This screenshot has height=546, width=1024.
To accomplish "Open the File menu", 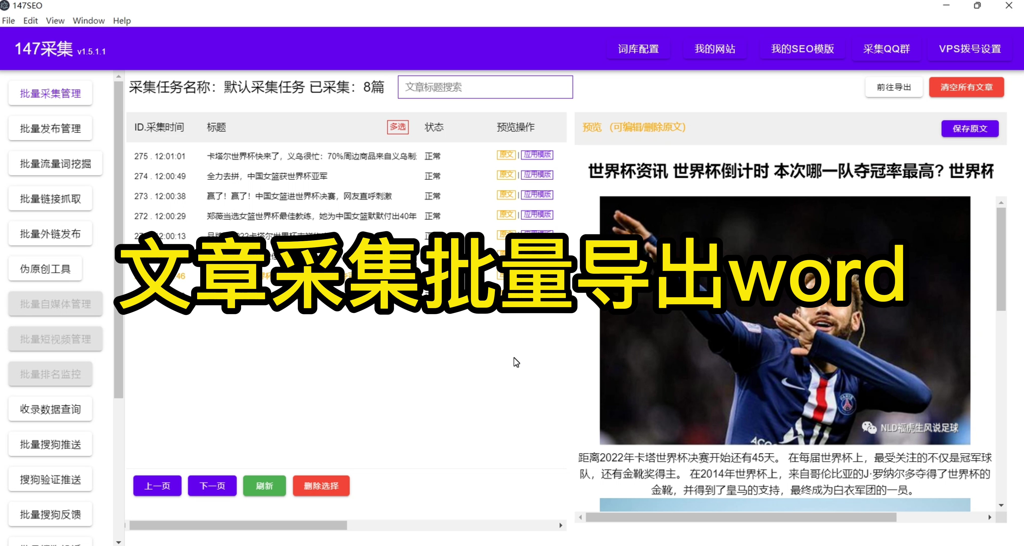I will click(8, 20).
